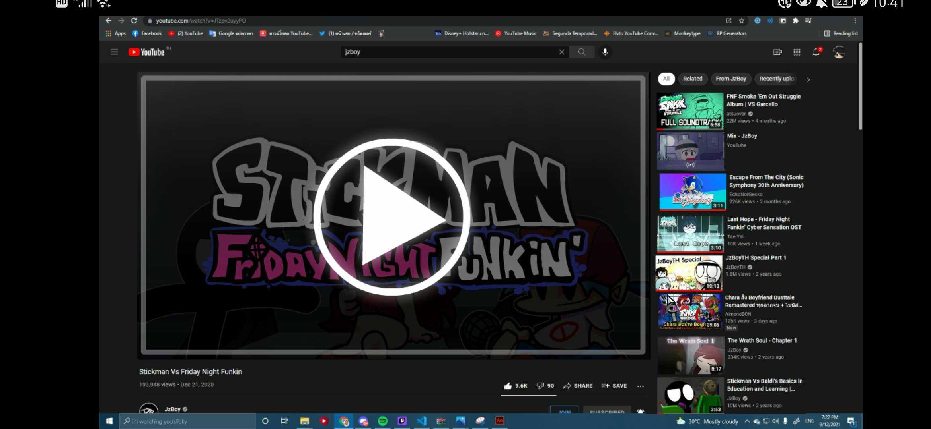Open Visual Studio Code from taskbar

pos(422,421)
